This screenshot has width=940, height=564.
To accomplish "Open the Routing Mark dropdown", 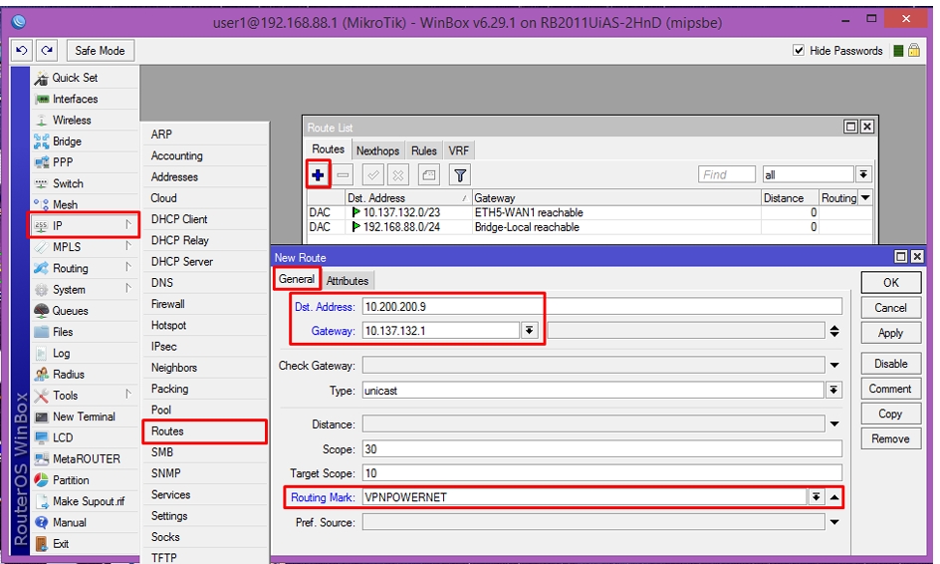I will [x=816, y=497].
